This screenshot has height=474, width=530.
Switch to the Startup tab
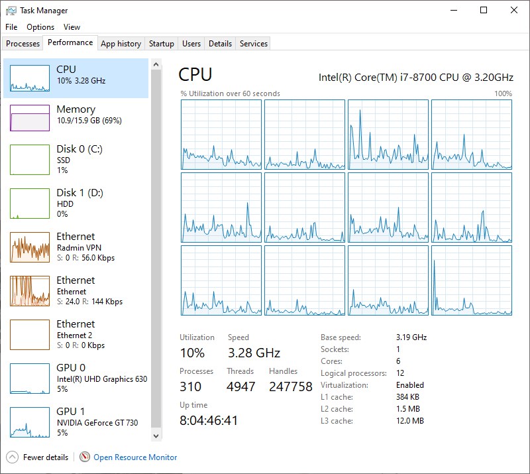[x=162, y=44]
